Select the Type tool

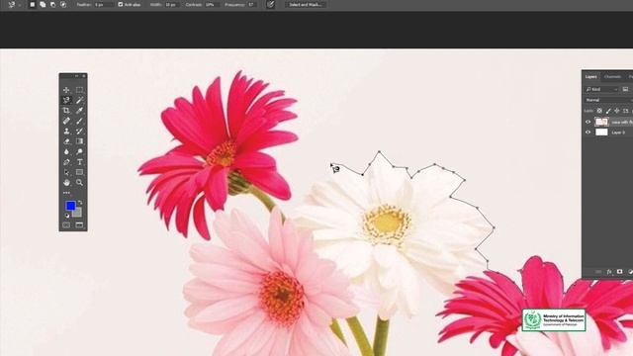click(79, 162)
